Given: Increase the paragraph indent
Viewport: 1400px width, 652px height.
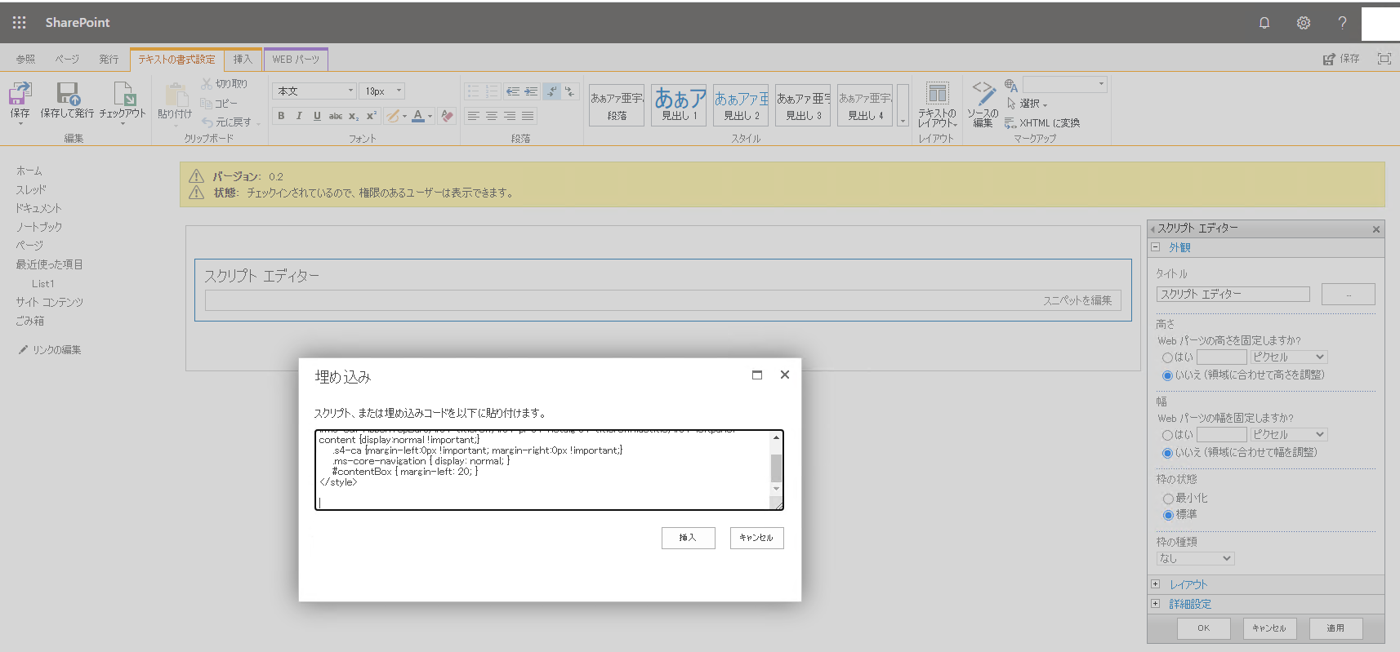Looking at the screenshot, I should point(531,91).
